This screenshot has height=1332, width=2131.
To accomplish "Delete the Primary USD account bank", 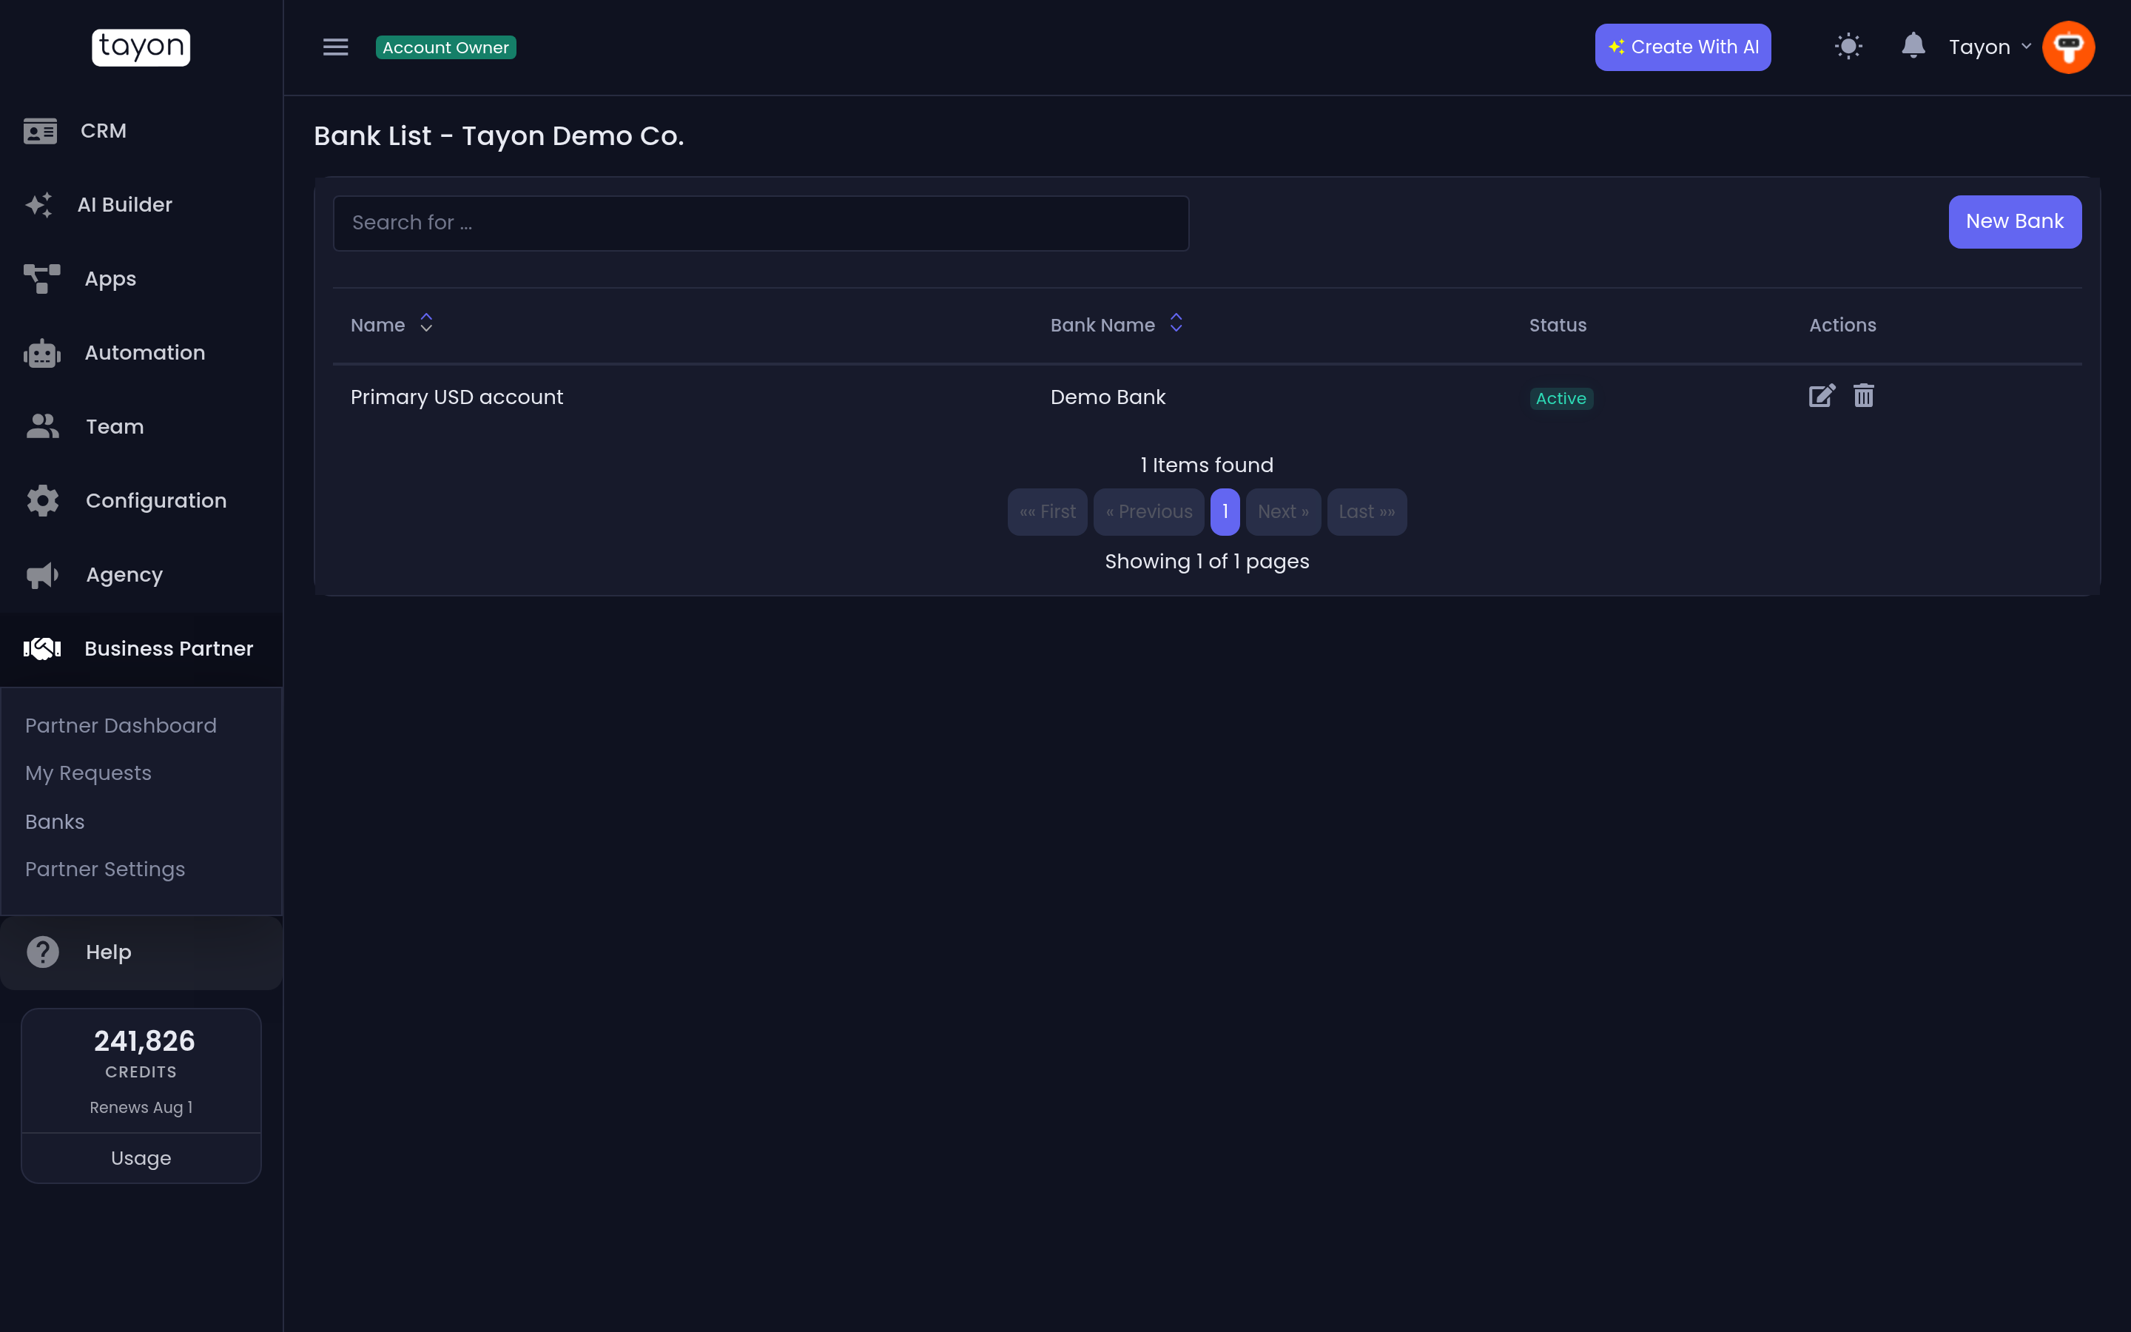I will [x=1863, y=396].
